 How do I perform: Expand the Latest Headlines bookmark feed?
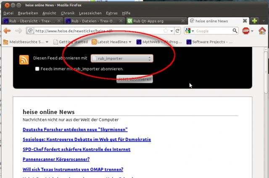pyautogui.click(x=111, y=42)
